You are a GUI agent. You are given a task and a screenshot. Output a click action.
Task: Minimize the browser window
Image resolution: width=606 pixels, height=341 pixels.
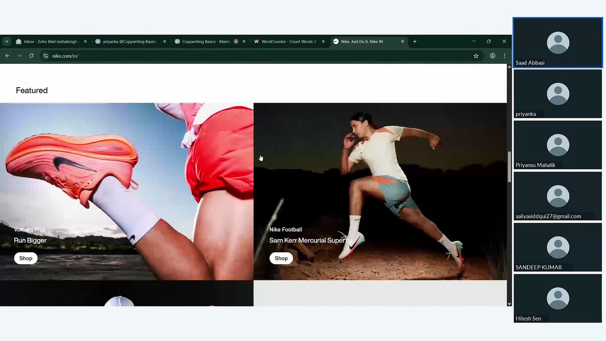(x=473, y=42)
